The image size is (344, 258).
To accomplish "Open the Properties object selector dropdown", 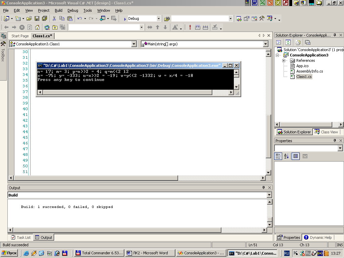I will tap(340, 148).
